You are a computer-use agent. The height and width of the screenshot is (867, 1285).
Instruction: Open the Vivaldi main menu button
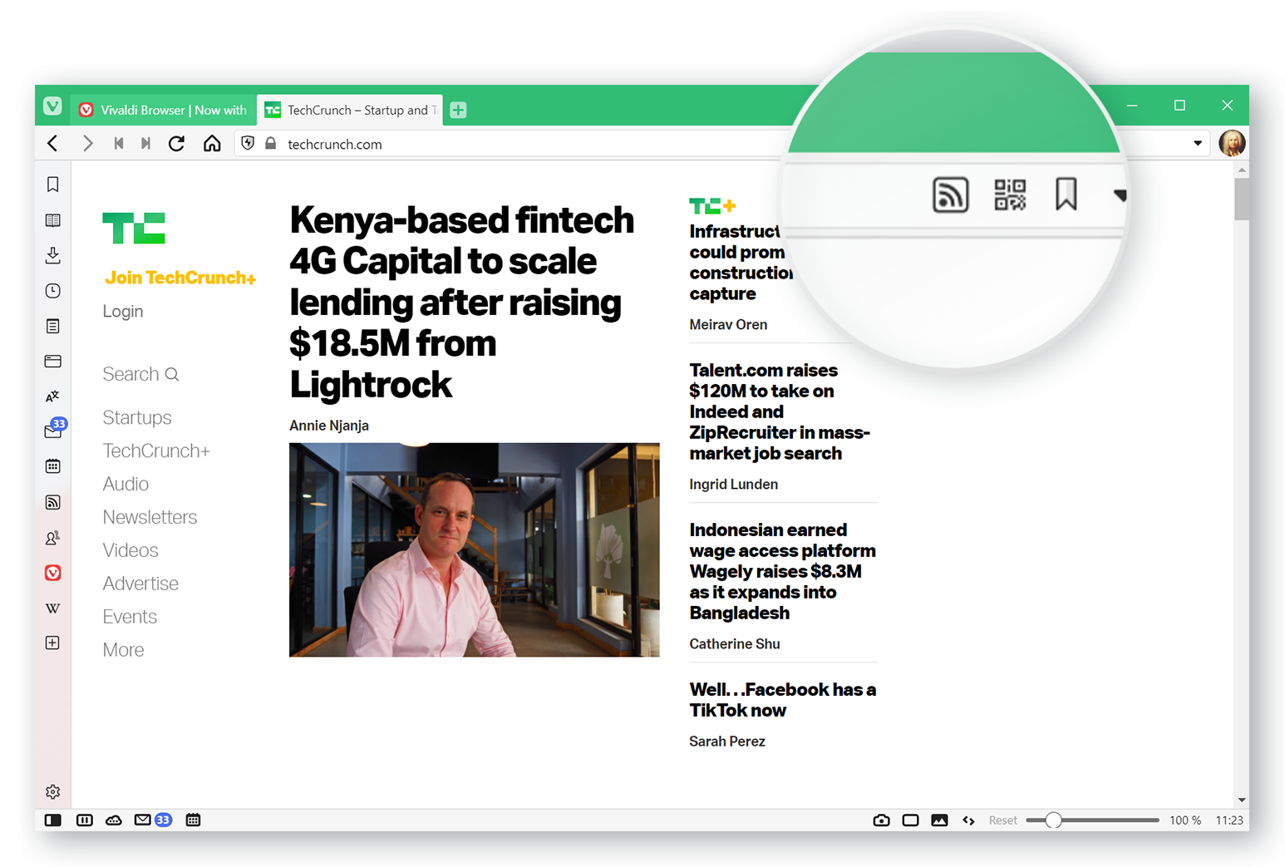[x=52, y=106]
